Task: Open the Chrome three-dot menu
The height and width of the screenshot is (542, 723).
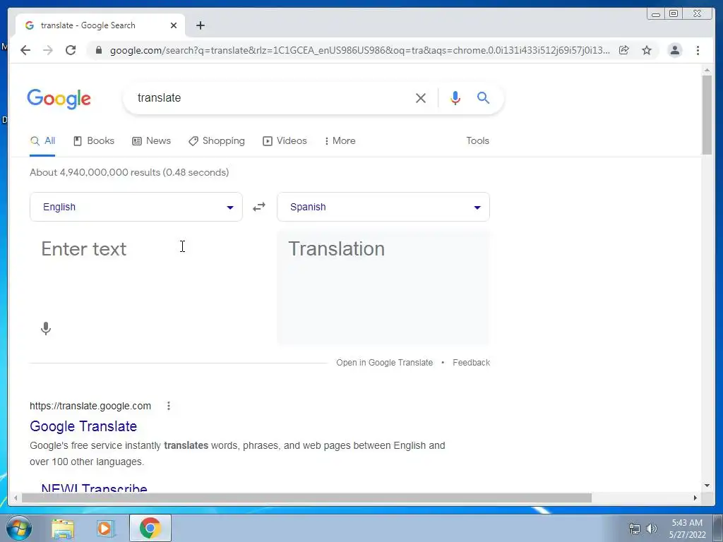Action: click(x=698, y=50)
